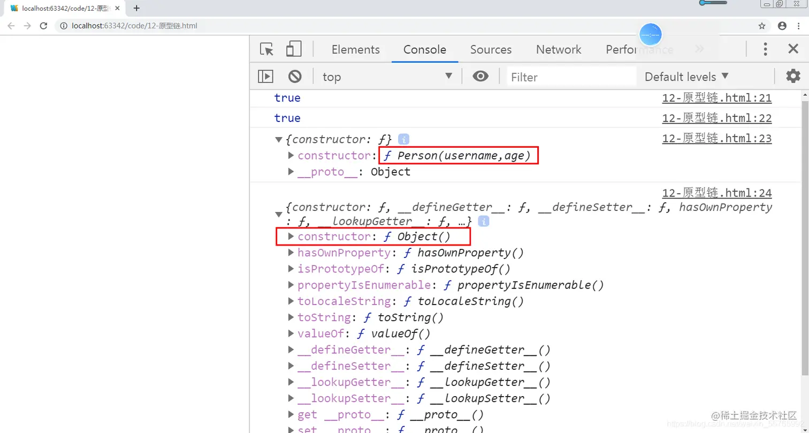Select the 12-原型链 browser tab
Image resolution: width=809 pixels, height=433 pixels.
click(x=64, y=8)
